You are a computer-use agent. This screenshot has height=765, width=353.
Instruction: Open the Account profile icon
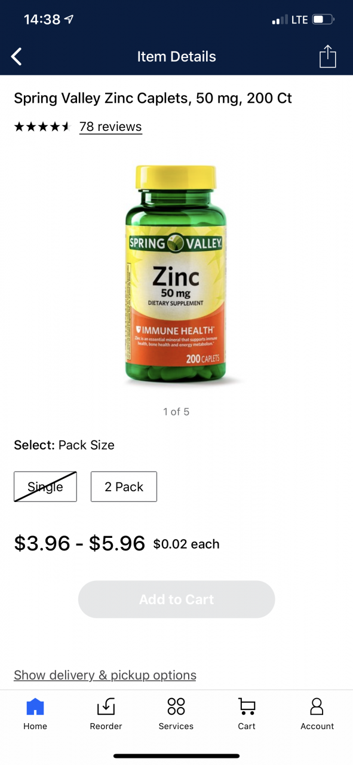tap(317, 706)
